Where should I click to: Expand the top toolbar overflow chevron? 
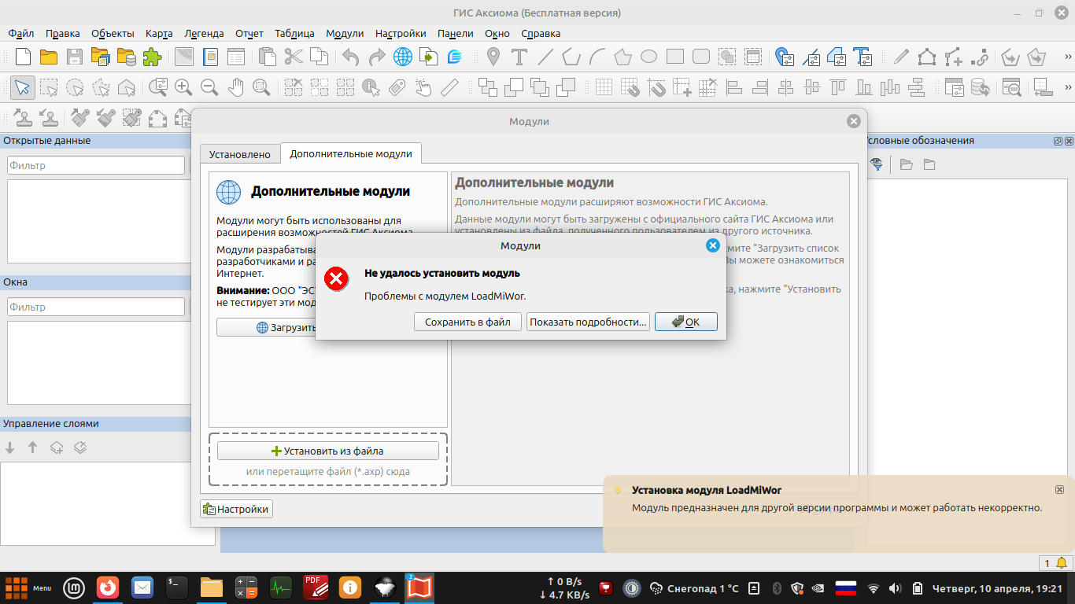click(1067, 57)
